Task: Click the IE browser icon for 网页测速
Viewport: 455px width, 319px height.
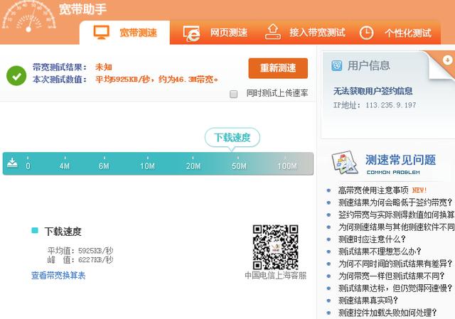Action: [192, 33]
